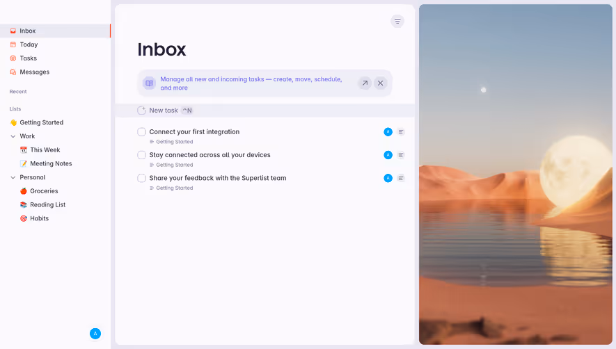Click the Lists section label
Viewport: 616px width, 349px height.
click(x=15, y=108)
